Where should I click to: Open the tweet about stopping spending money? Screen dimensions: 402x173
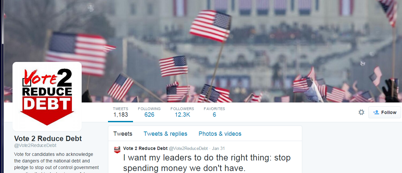[207, 163]
